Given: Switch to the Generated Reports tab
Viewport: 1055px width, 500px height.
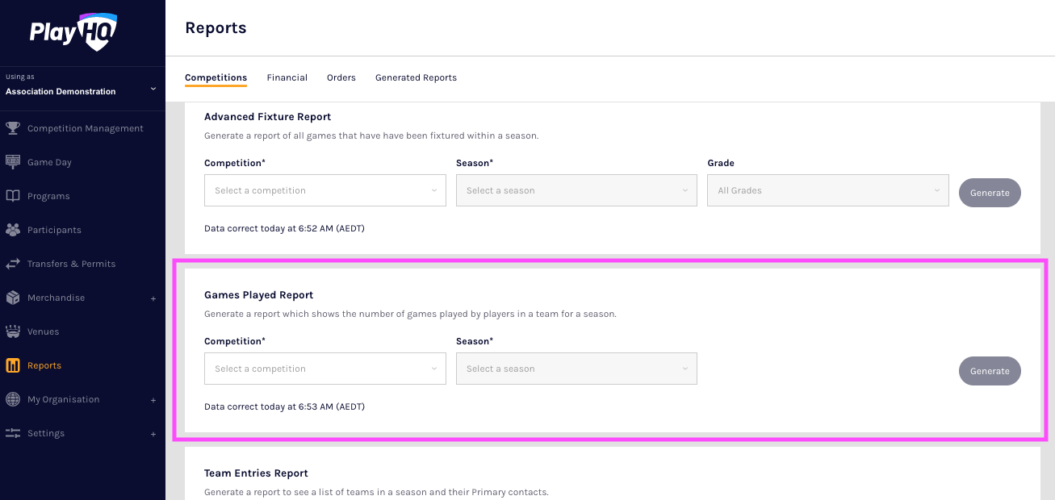Looking at the screenshot, I should pyautogui.click(x=416, y=77).
